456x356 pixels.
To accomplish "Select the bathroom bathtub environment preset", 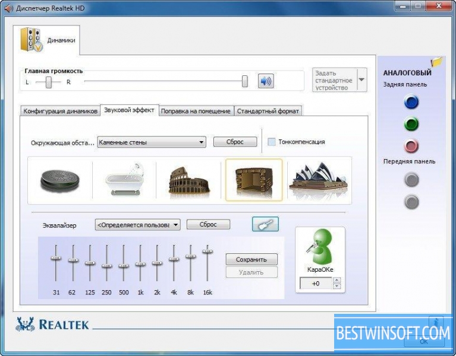I will coord(124,180).
